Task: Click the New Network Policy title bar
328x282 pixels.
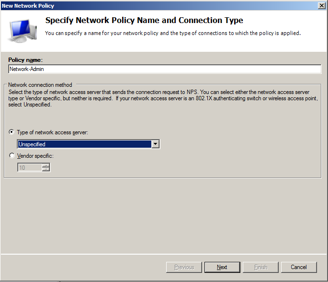Action: pos(159,6)
